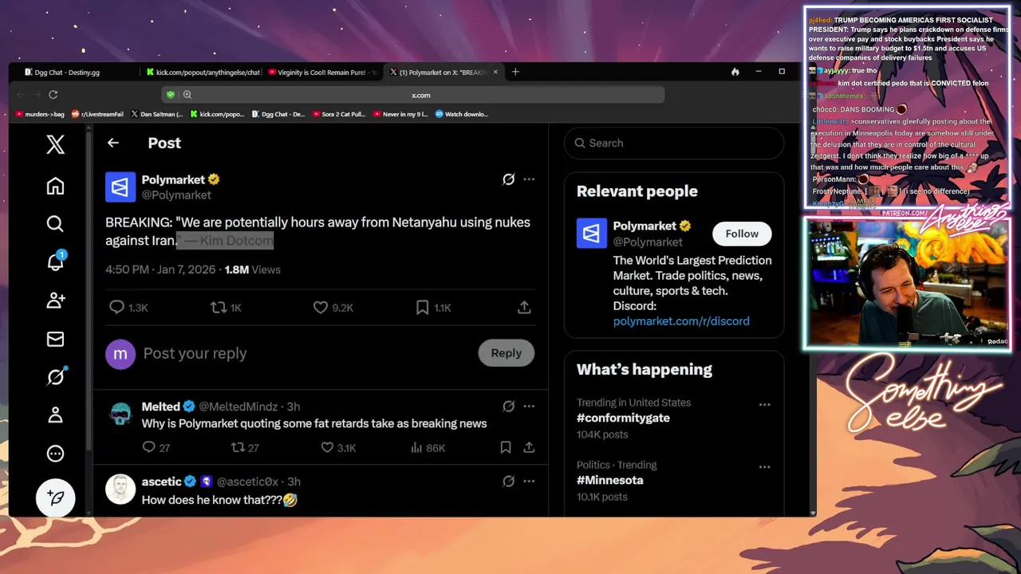Open @Polymarket handle on main post
The image size is (1021, 574).
click(176, 195)
